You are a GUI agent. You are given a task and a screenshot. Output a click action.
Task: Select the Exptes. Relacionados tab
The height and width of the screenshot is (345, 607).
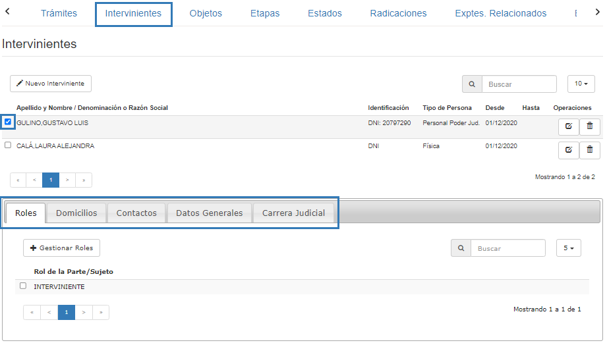tap(500, 13)
